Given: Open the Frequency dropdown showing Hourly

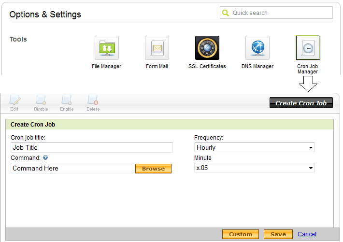Looking at the screenshot, I should click(255, 147).
